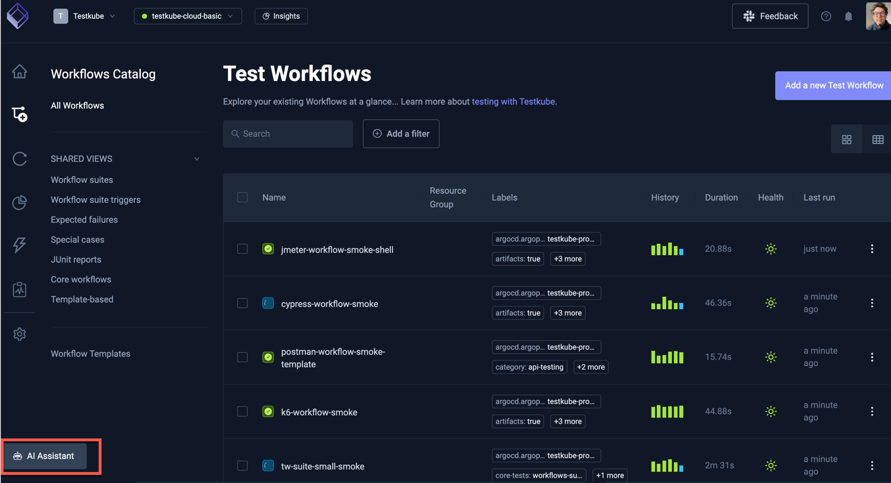Open the pie chart insights sidebar icon
The height and width of the screenshot is (483, 891).
tap(19, 202)
